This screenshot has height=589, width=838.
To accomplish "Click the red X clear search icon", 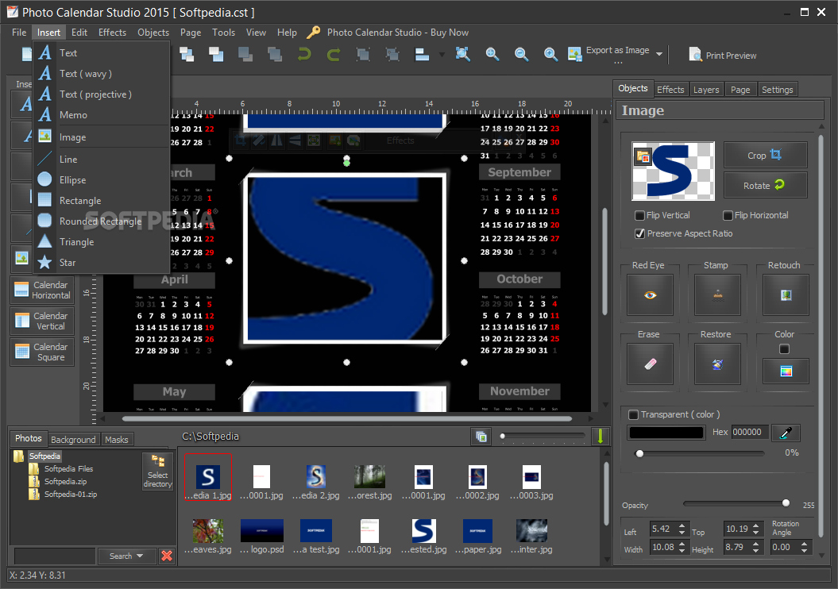I will coord(167,556).
